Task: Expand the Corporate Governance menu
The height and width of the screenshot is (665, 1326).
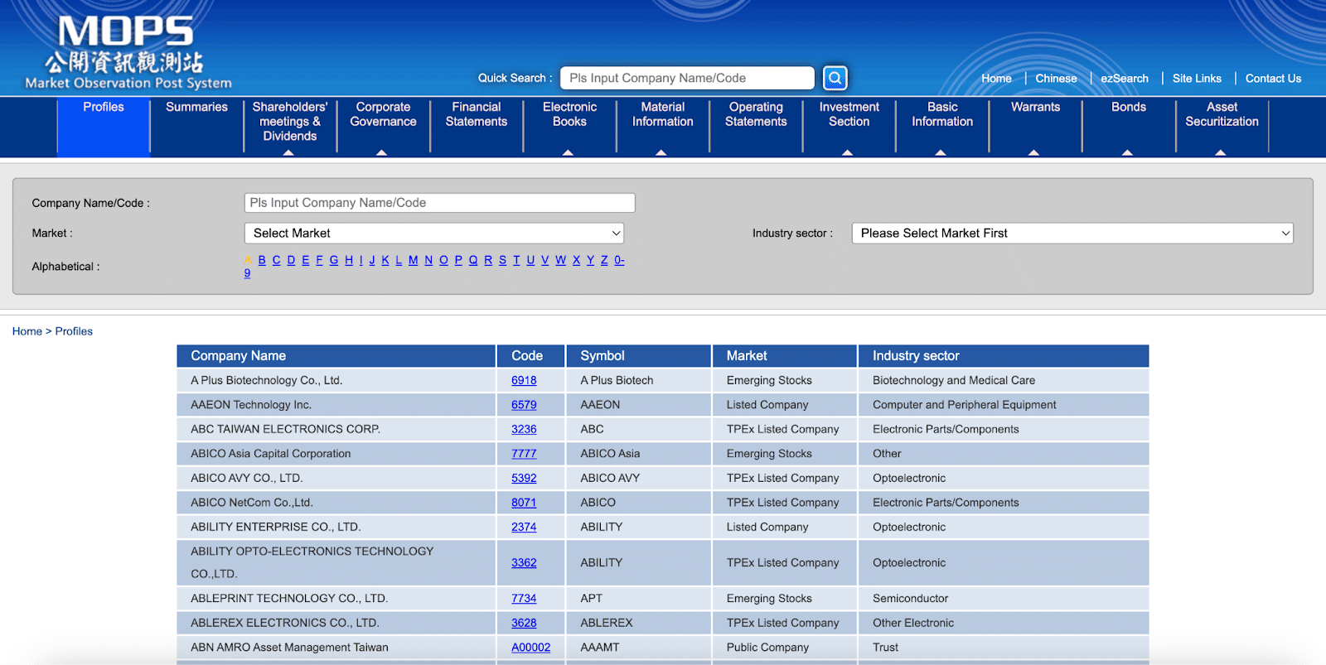Action: click(383, 115)
